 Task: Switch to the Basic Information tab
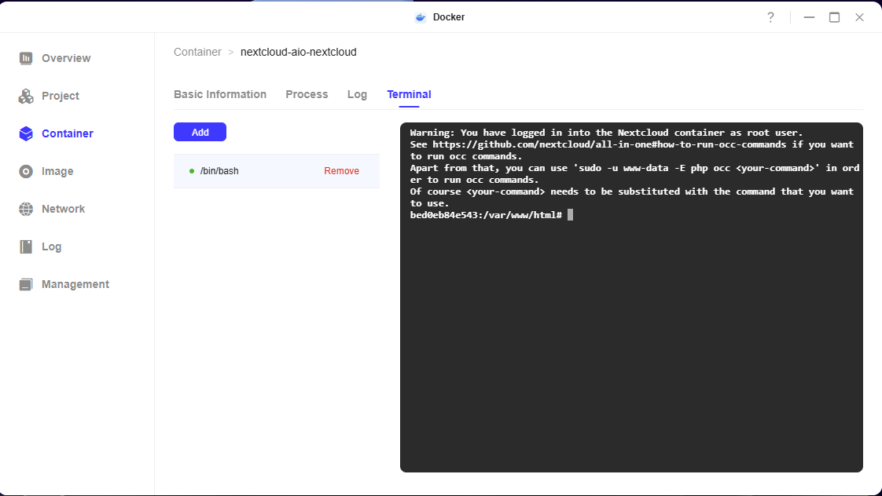(220, 94)
